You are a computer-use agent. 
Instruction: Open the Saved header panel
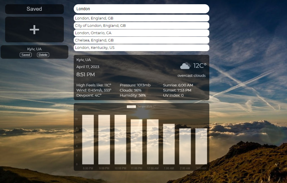tap(34, 9)
